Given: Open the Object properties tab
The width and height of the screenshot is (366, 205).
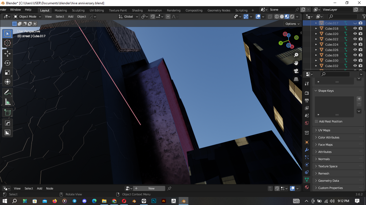Looking at the screenshot, I should [x=307, y=142].
